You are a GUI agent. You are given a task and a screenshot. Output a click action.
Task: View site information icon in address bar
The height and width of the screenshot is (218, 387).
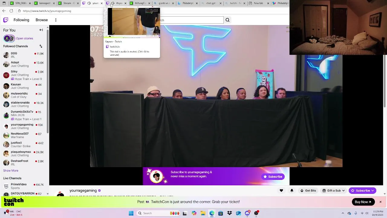(19, 11)
